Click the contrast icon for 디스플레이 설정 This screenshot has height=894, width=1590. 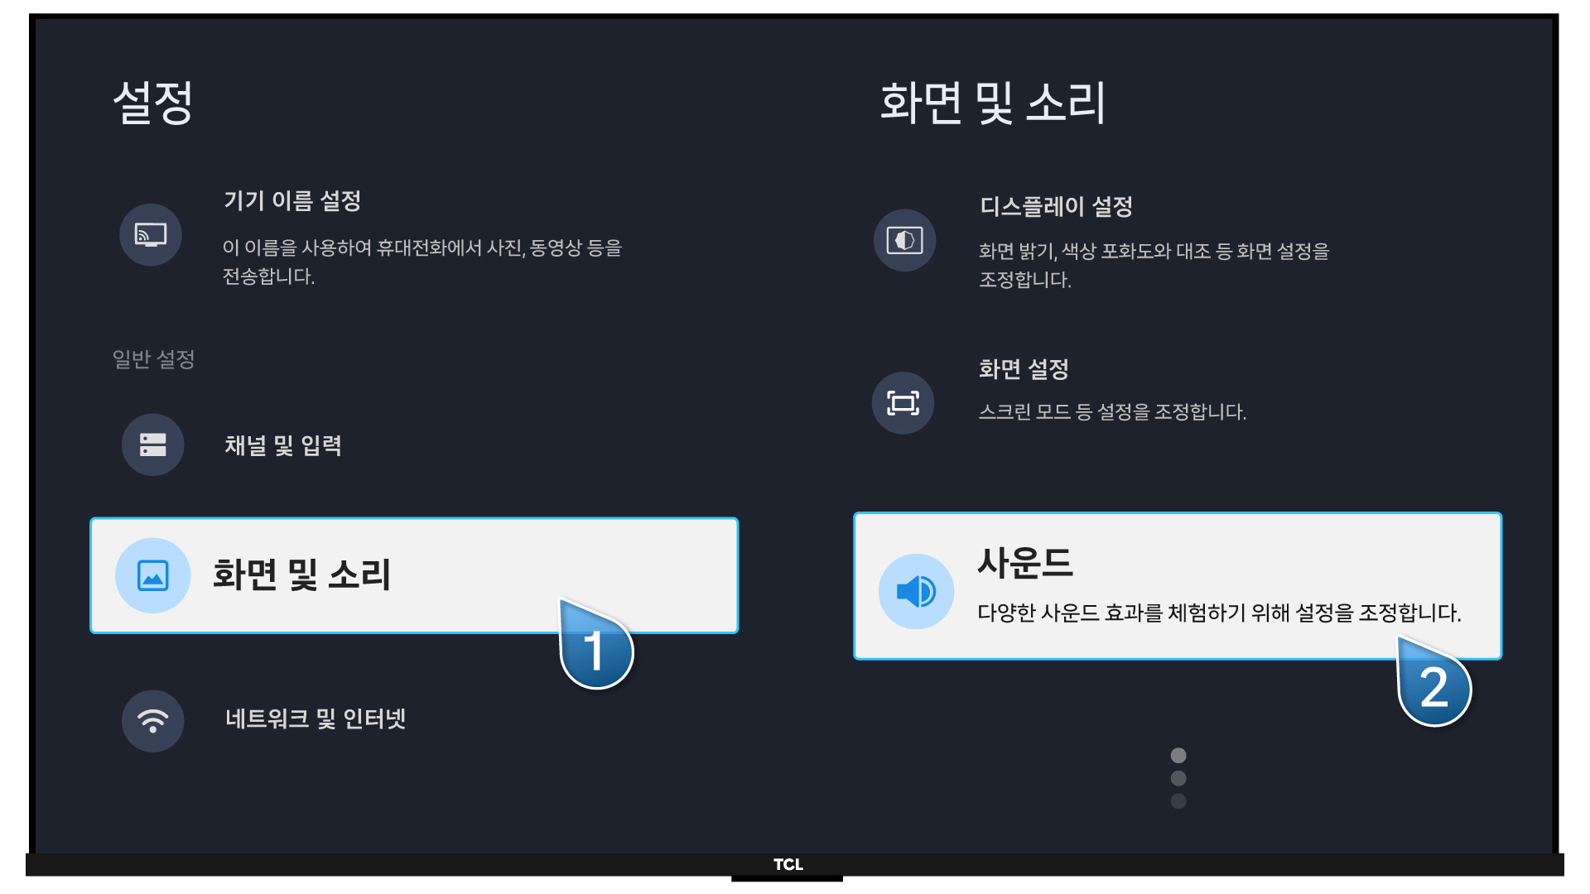click(904, 240)
